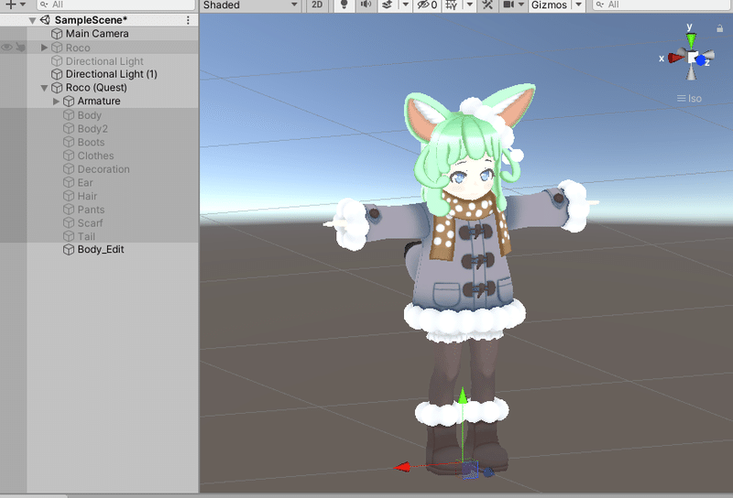Open the grid settings dropdown arrow
Screen dimensions: 733x498
(470, 5)
